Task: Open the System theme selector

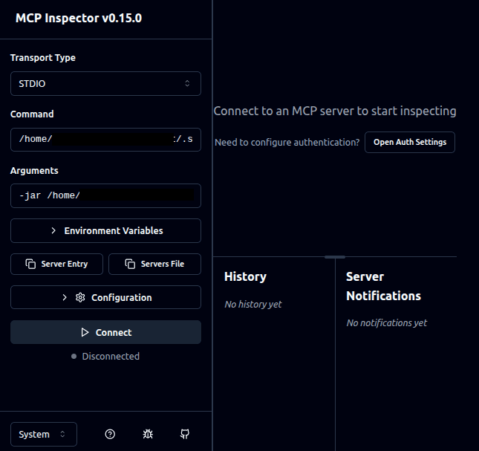Action: pos(43,434)
